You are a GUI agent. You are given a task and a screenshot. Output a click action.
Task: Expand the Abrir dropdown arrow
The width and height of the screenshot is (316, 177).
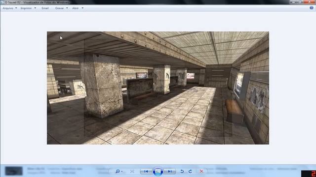[x=82, y=8]
